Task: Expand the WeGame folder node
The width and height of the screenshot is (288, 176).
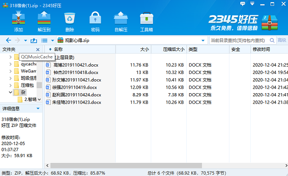Action: [10, 71]
